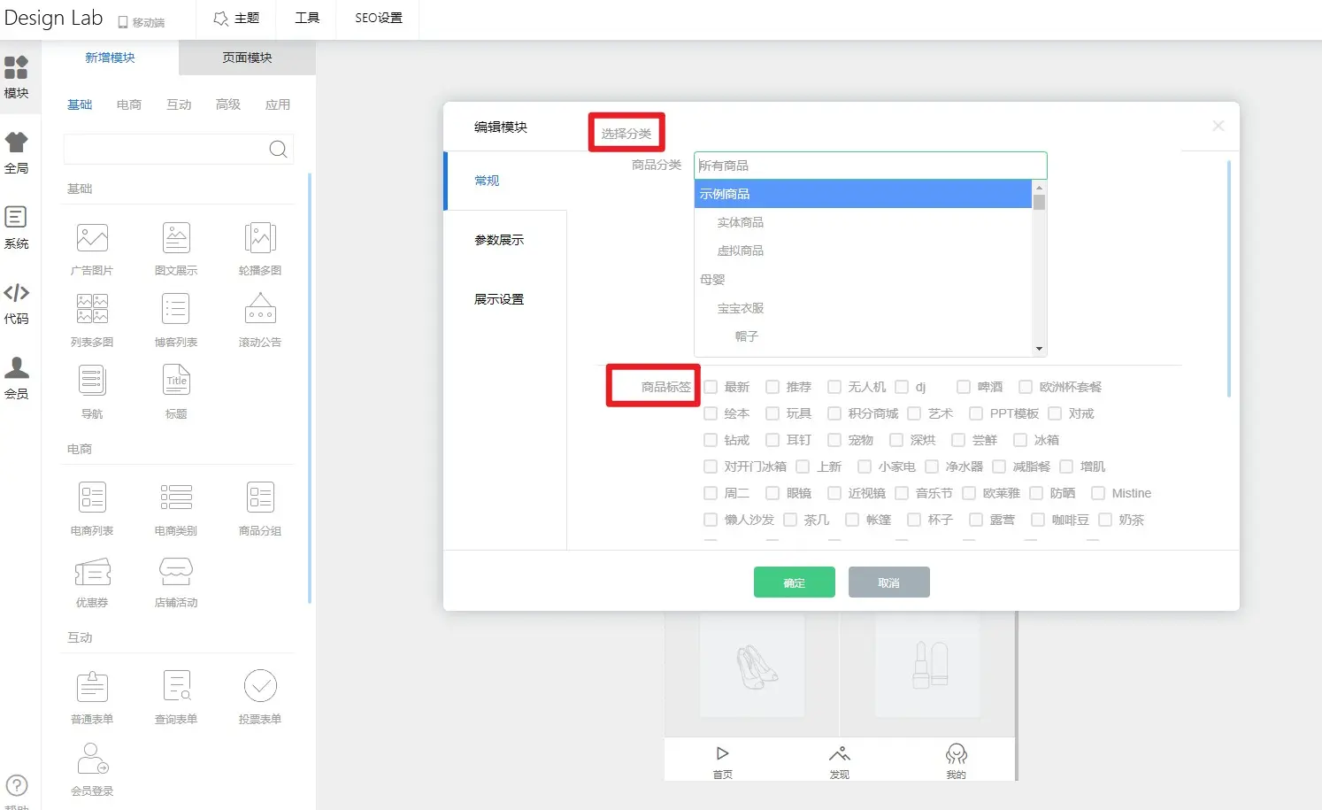
Task: Click the 确定 confirm button
Action: [x=794, y=582]
